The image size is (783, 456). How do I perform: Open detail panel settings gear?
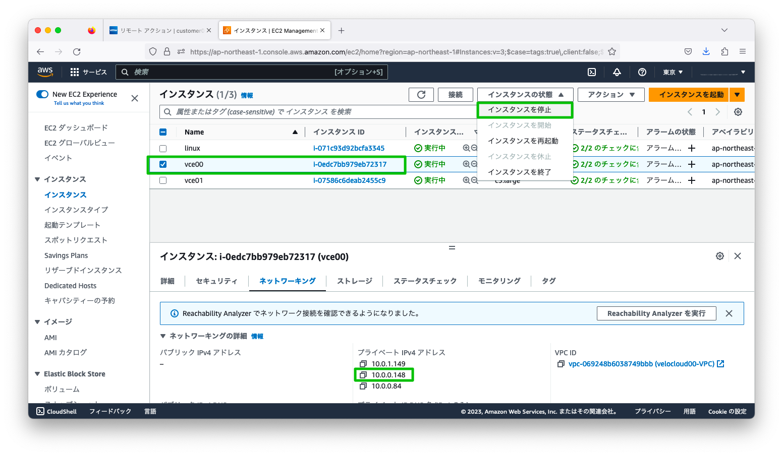click(720, 256)
